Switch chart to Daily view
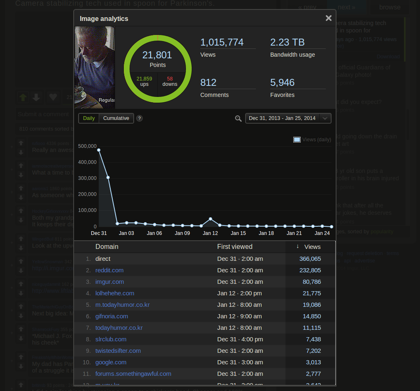The image size is (420, 391). point(89,118)
